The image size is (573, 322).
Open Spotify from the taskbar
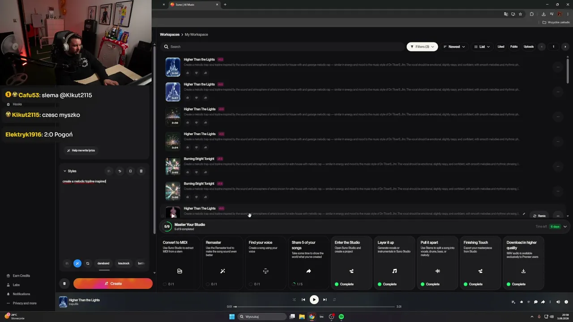341,317
